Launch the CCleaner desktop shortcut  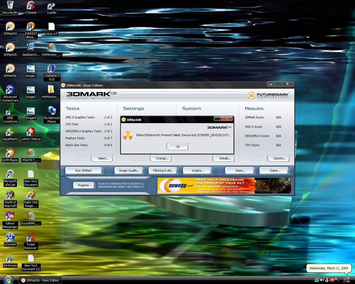coord(31,7)
